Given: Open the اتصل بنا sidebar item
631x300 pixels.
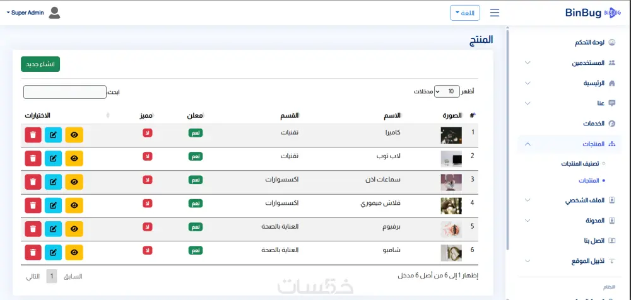Looking at the screenshot, I should (x=569, y=241).
